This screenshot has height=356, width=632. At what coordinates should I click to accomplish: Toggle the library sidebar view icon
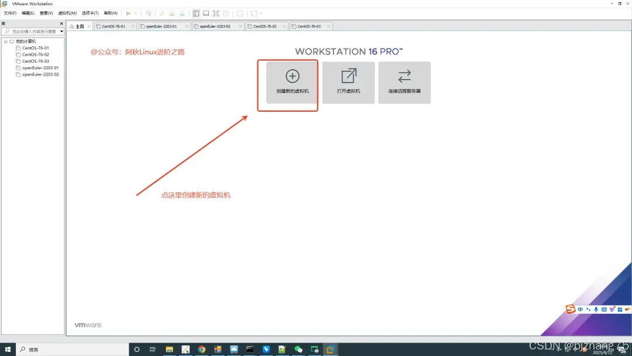coord(196,13)
